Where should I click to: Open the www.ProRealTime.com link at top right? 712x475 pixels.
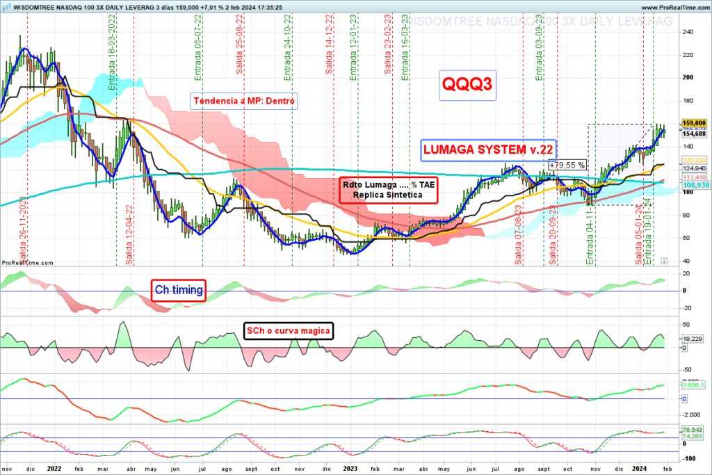(674, 8)
